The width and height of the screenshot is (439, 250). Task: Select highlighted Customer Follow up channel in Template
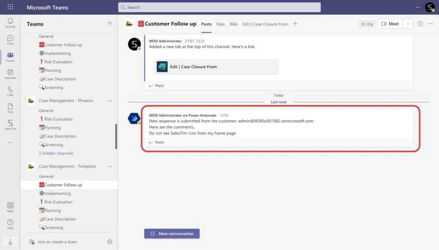(x=69, y=185)
